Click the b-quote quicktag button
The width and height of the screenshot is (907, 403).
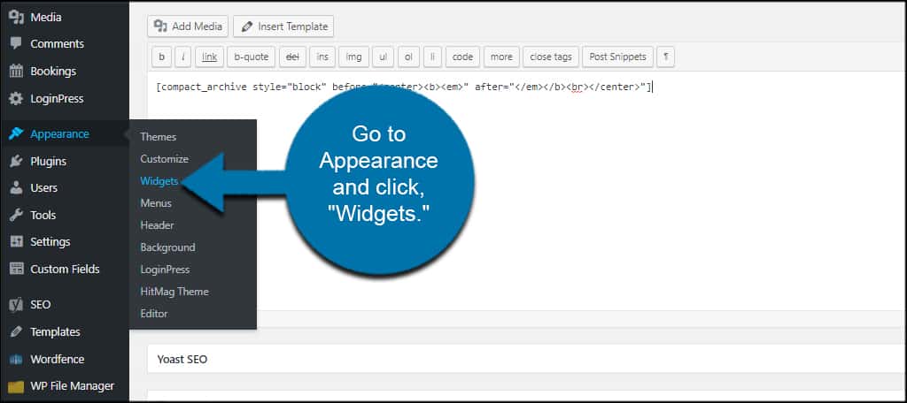[x=251, y=57]
